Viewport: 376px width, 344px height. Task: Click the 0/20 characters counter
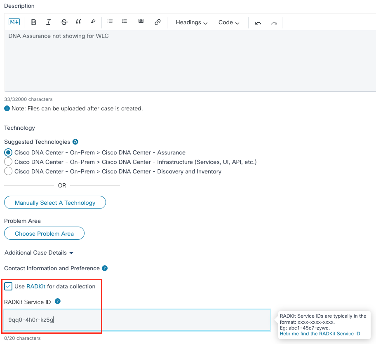pyautogui.click(x=22, y=338)
